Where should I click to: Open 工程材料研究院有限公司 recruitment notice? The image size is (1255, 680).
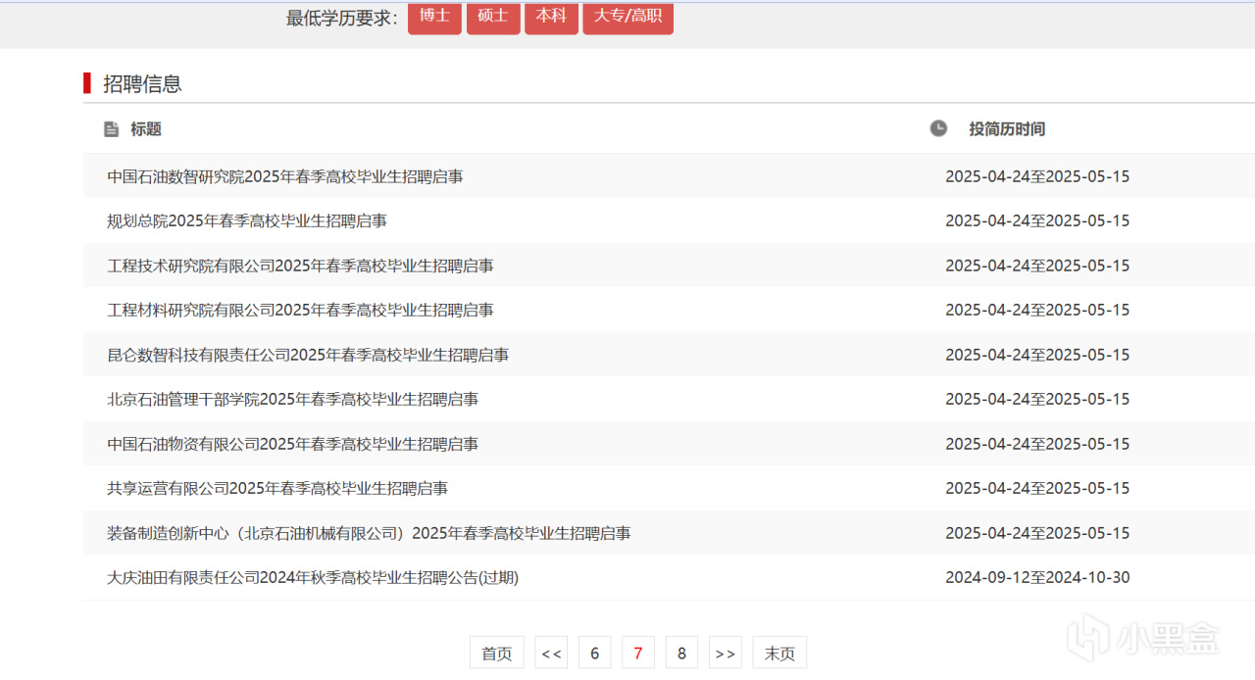301,310
